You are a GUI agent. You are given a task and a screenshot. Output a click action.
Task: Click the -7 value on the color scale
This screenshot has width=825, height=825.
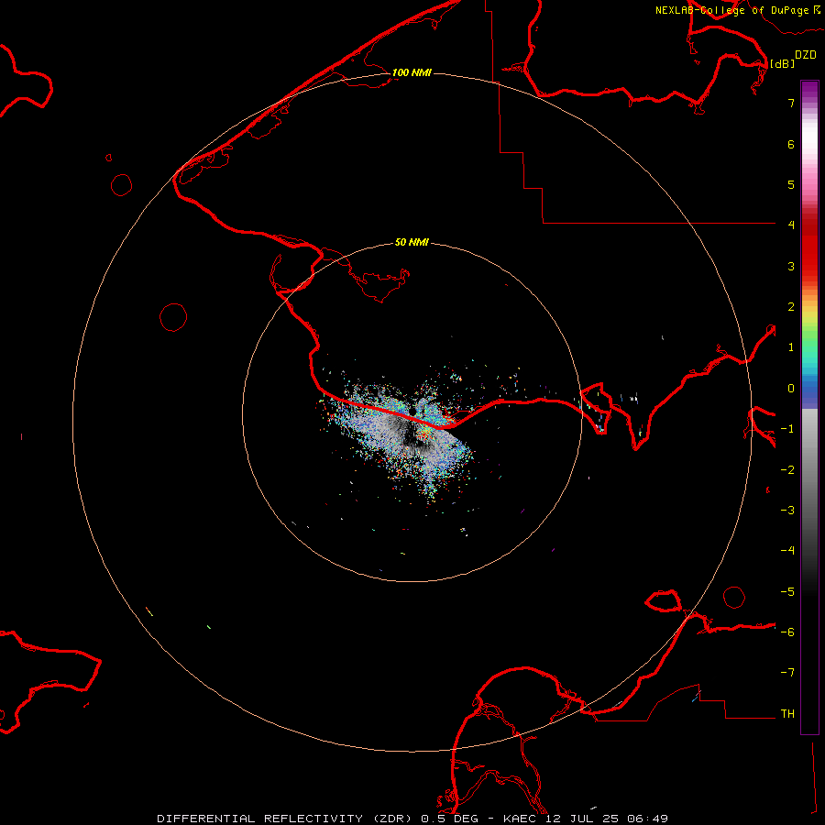(x=787, y=673)
